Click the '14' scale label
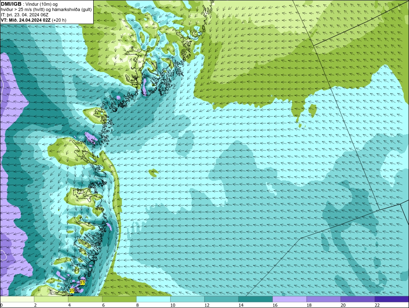Image resolution: width=409 pixels, height=308 pixels. click(241, 305)
